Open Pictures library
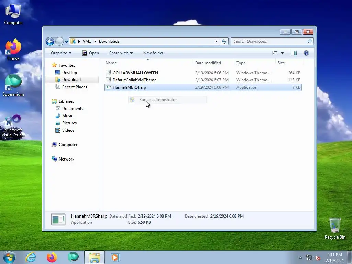352x264 pixels. (x=69, y=123)
